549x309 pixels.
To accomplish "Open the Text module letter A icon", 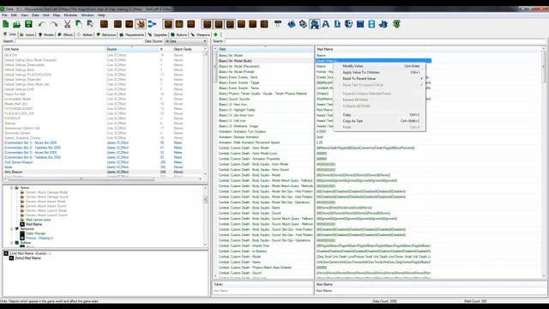I will [326, 24].
